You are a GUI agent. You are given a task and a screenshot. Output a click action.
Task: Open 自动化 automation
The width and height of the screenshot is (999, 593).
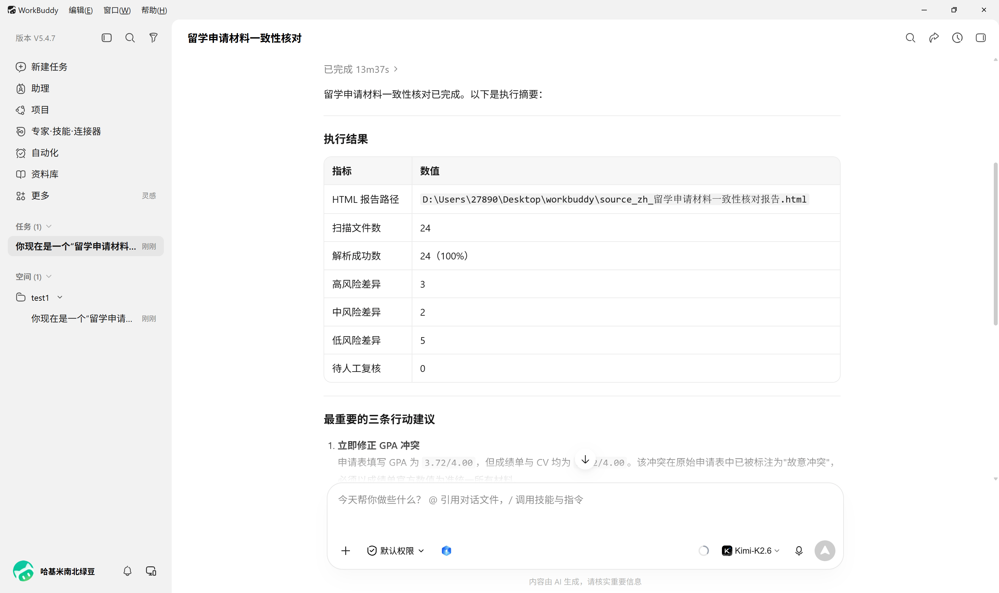(x=37, y=153)
